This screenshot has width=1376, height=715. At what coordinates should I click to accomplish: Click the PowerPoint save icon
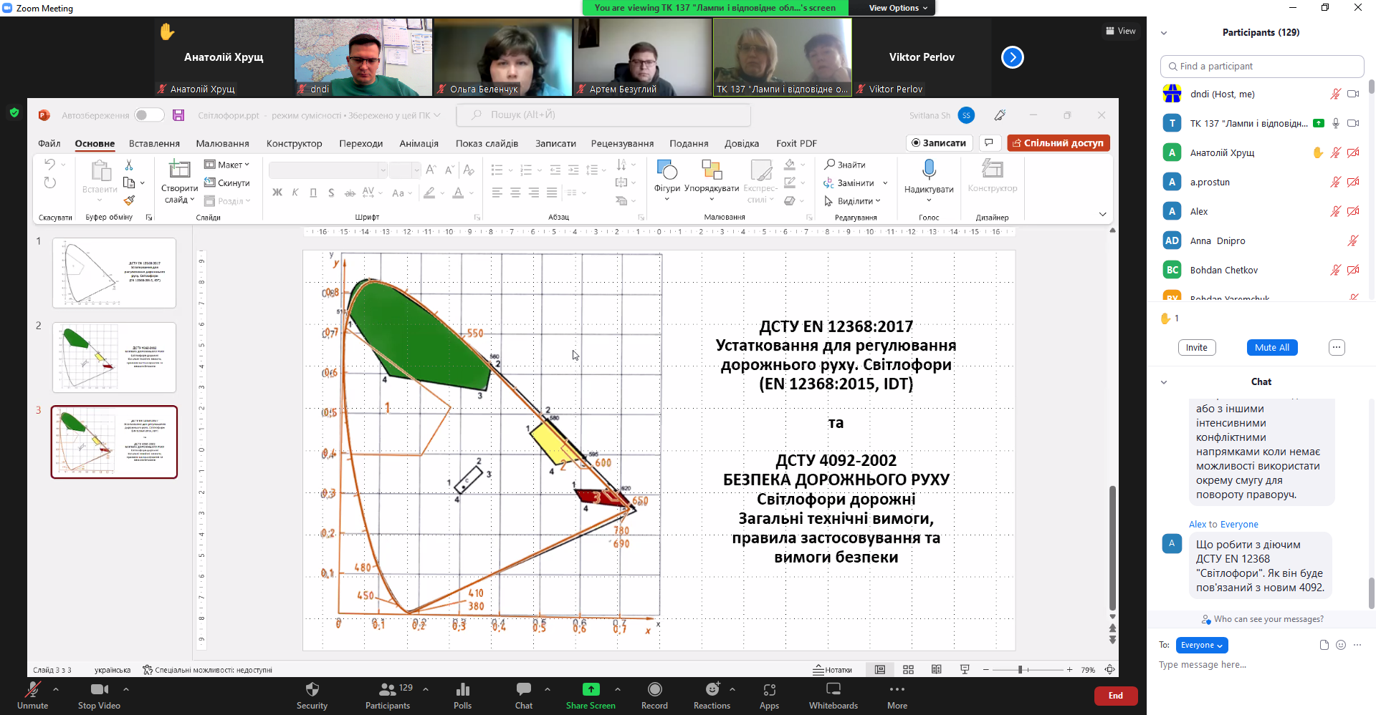[x=178, y=115]
